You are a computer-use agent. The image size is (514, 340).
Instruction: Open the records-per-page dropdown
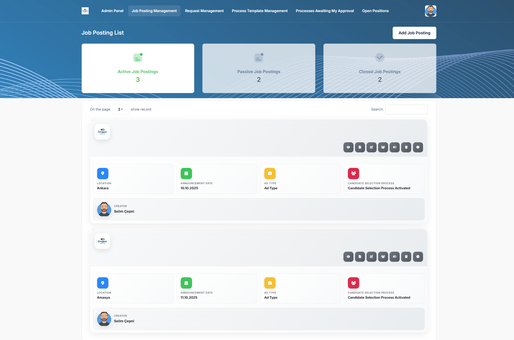point(120,109)
